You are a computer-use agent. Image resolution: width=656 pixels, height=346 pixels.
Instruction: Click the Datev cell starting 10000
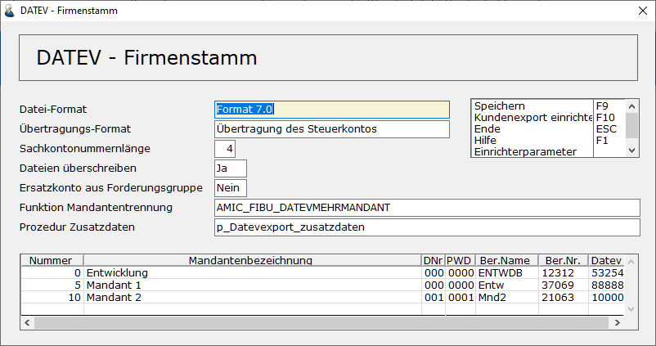[x=606, y=297]
